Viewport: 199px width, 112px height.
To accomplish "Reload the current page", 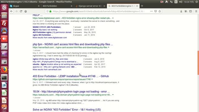I will [21, 11].
